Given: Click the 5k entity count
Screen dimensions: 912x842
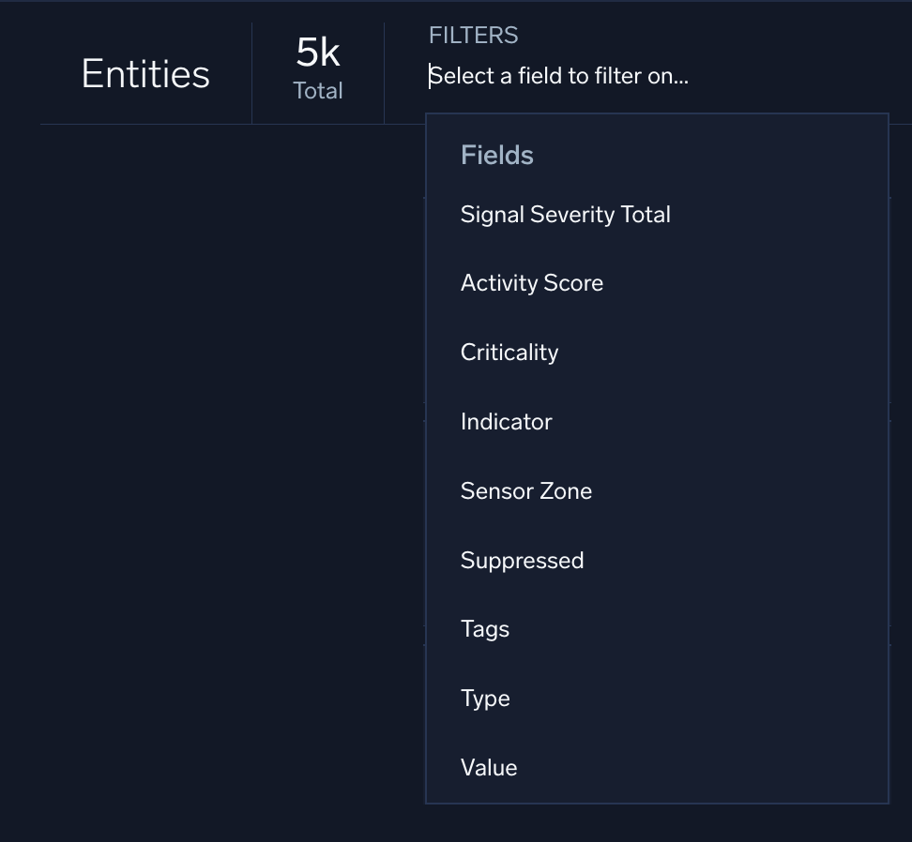Looking at the screenshot, I should click(318, 53).
